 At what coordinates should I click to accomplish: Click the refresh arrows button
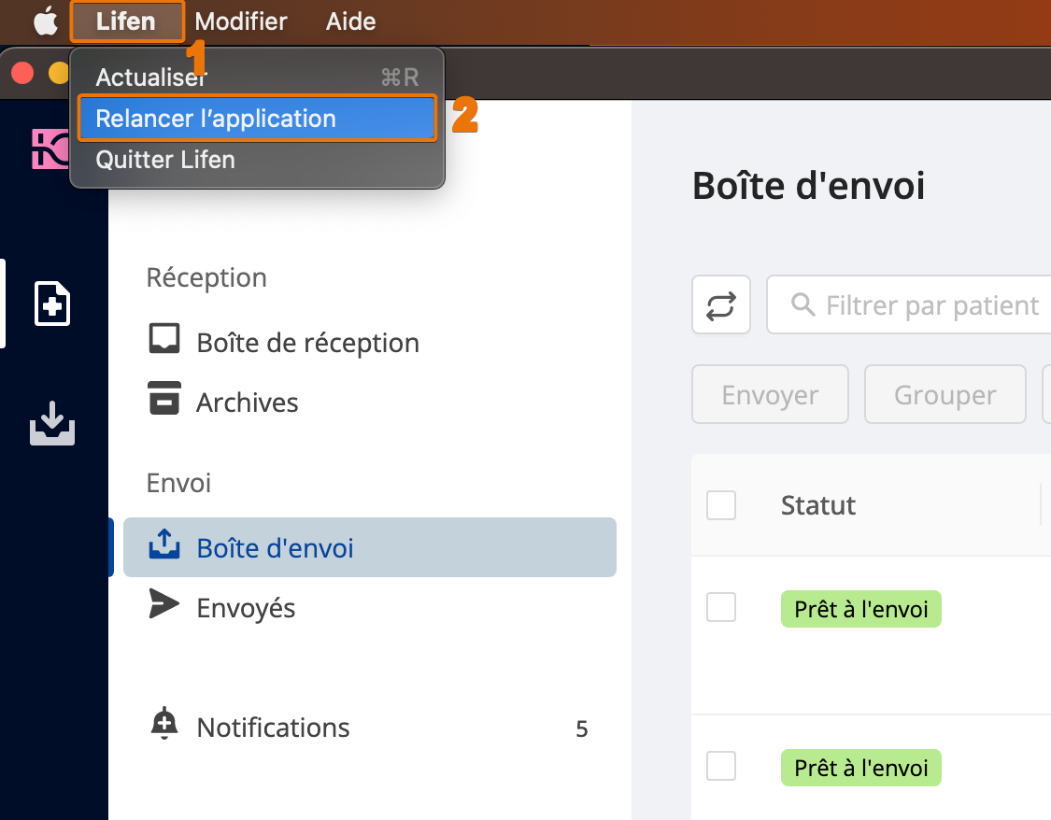click(721, 304)
